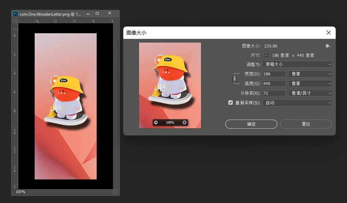Open the Image Size settings gear menu

327,46
